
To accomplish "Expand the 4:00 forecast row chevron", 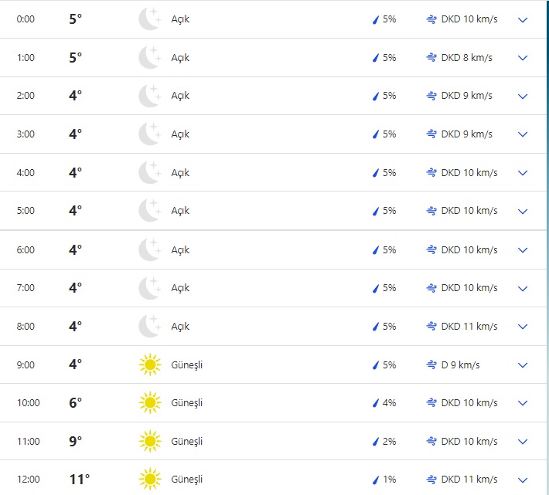I will tap(523, 173).
